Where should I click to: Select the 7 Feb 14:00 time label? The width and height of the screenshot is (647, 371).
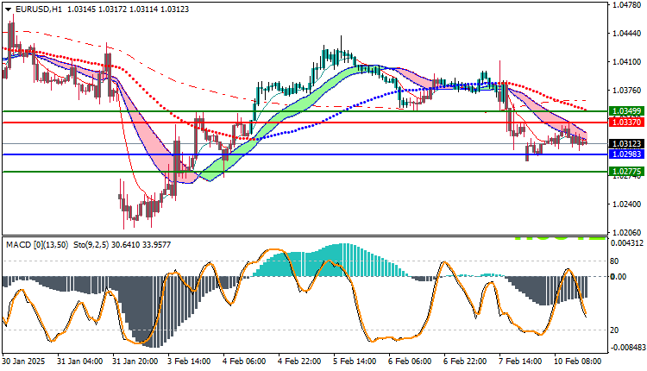pyautogui.click(x=522, y=362)
